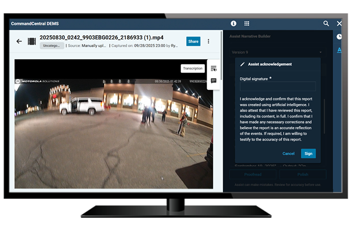Click the search magnifier icon
Image resolution: width=352 pixels, height=230 pixels.
326,24
